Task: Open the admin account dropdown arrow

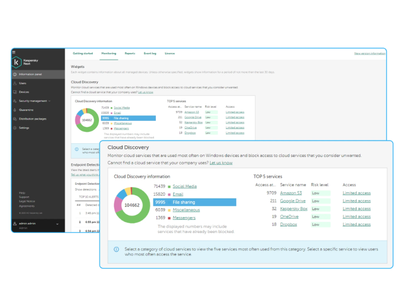Action: 57,224
